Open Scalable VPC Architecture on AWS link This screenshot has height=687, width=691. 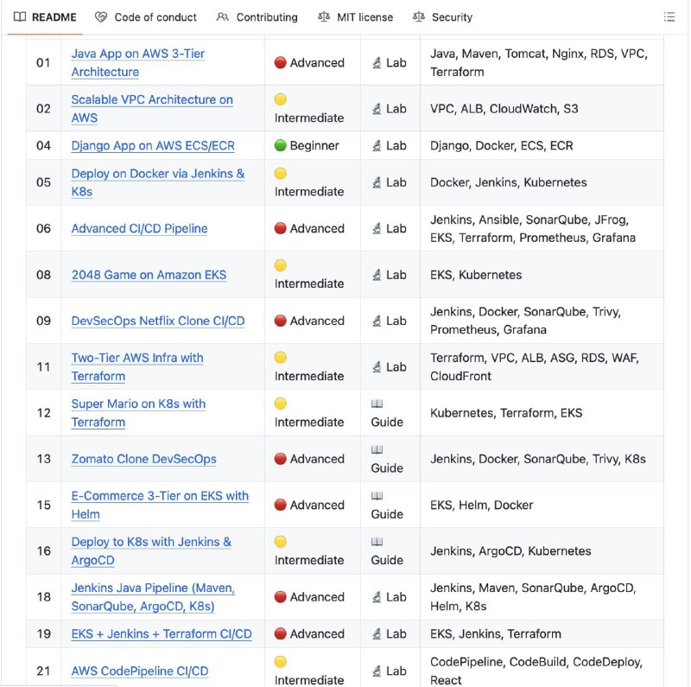pyautogui.click(x=152, y=109)
